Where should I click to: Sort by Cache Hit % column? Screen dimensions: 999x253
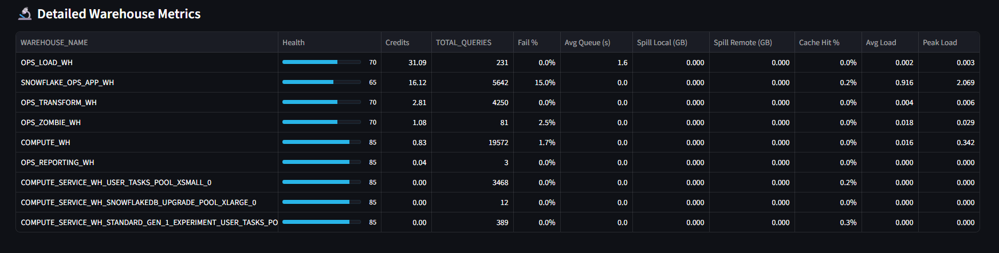point(819,43)
